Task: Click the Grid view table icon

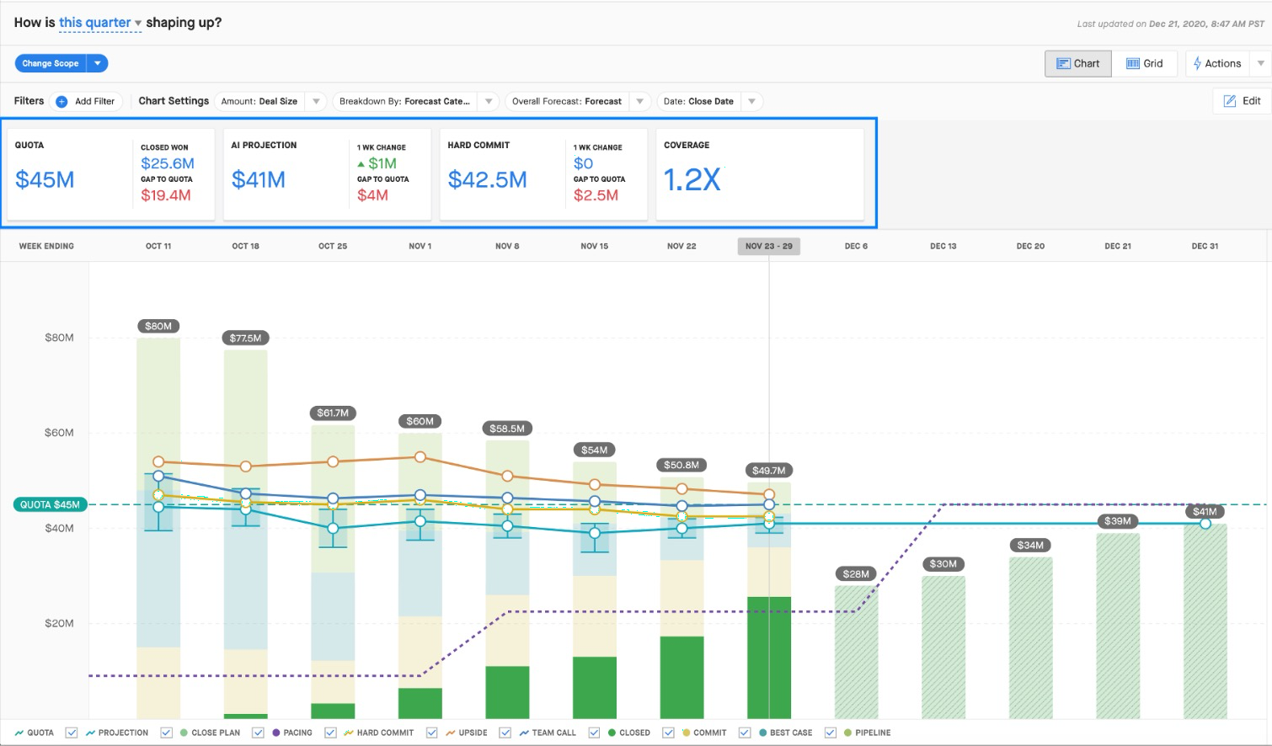Action: pyautogui.click(x=1133, y=63)
